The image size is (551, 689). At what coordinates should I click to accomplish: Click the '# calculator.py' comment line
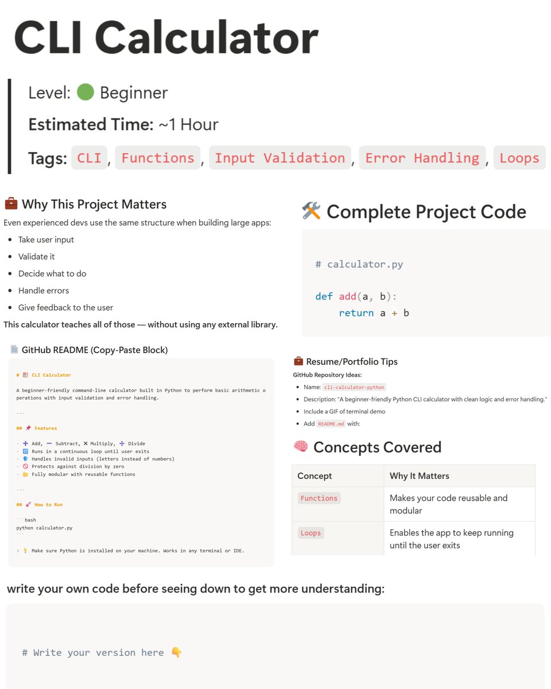pyautogui.click(x=359, y=265)
